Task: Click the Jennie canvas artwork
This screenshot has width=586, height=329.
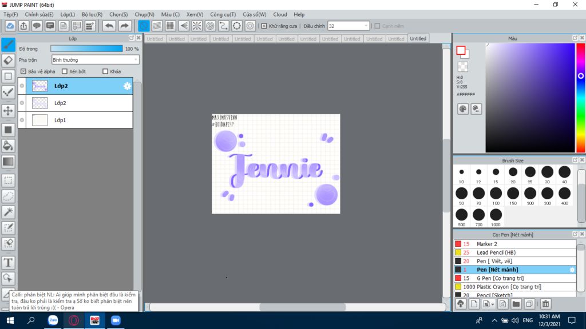Action: pos(276,164)
